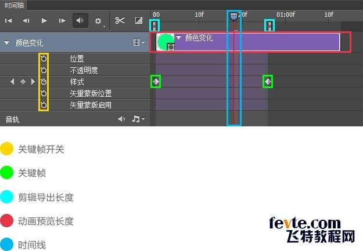Select the 矢量蒙版启用 property row
The image size is (363, 251).
[x=76, y=105]
